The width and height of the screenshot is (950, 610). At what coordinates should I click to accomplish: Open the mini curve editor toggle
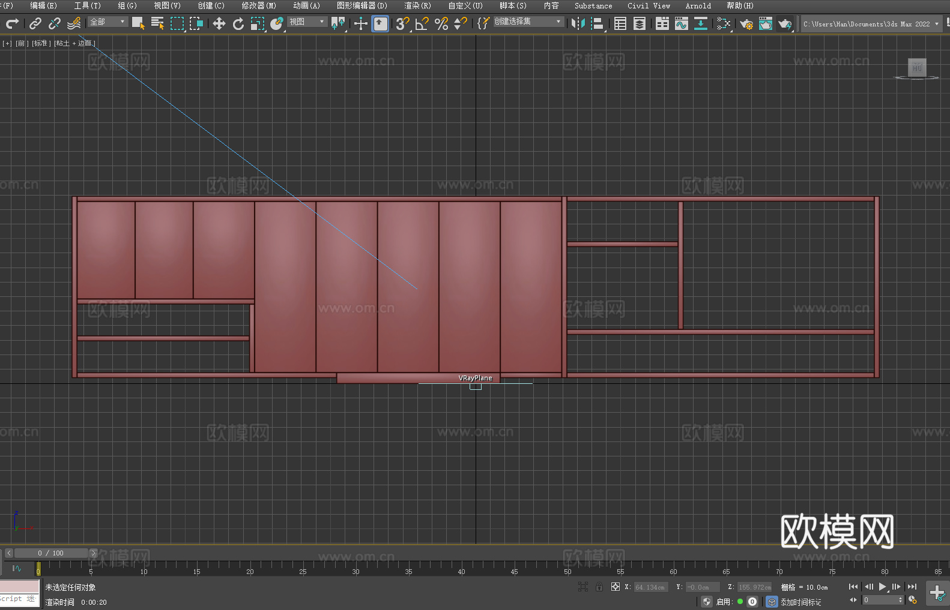point(17,568)
